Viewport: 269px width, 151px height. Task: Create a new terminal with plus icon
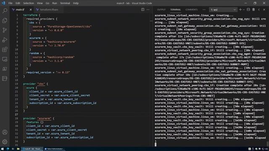point(240,10)
